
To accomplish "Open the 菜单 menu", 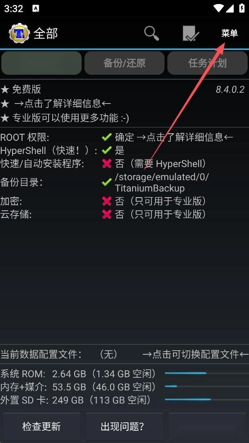I will [230, 33].
